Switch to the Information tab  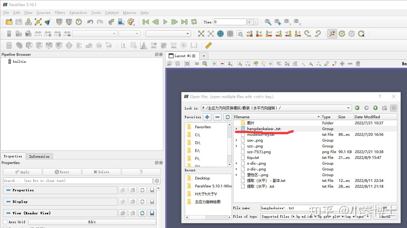(x=39, y=156)
